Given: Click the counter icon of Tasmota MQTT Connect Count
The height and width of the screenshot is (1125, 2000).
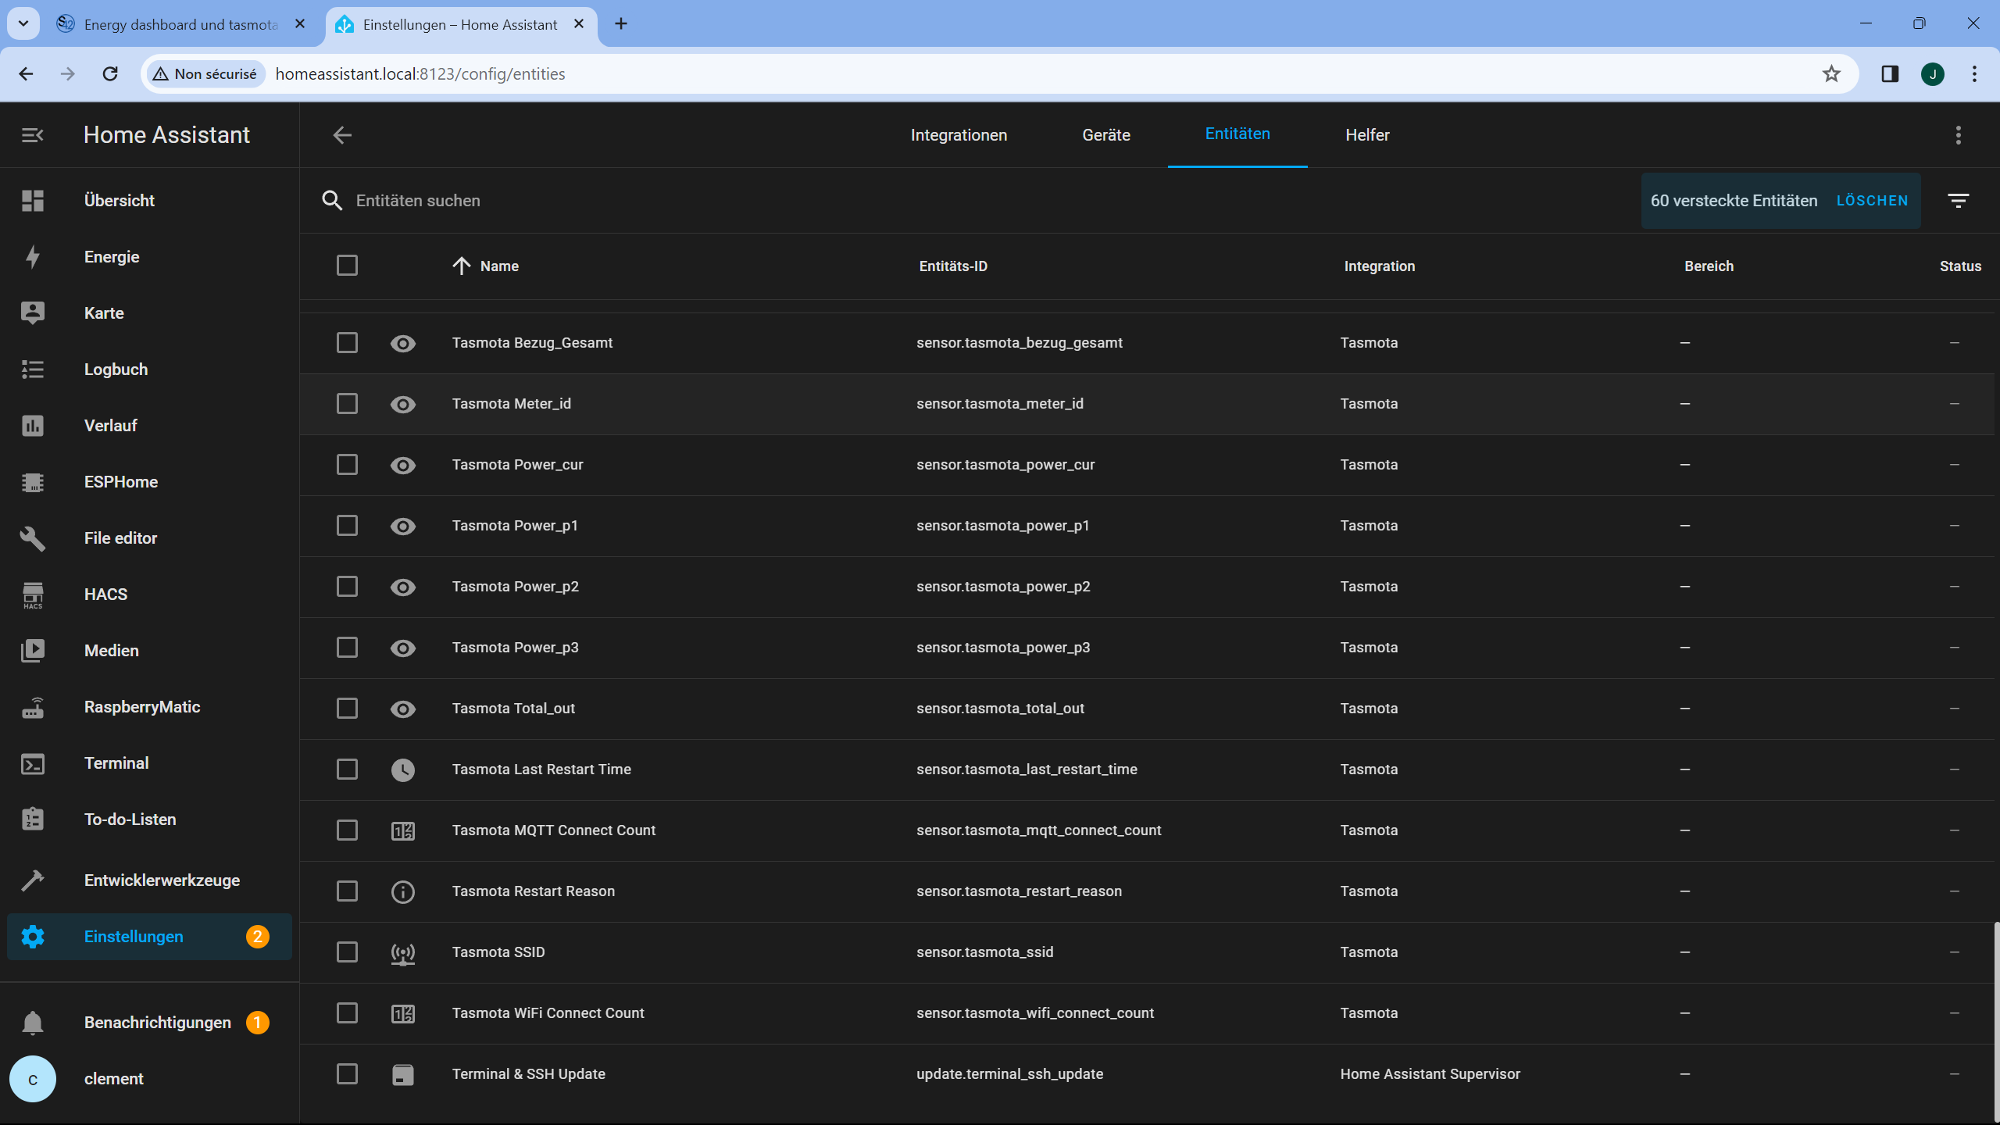Looking at the screenshot, I should 403,830.
